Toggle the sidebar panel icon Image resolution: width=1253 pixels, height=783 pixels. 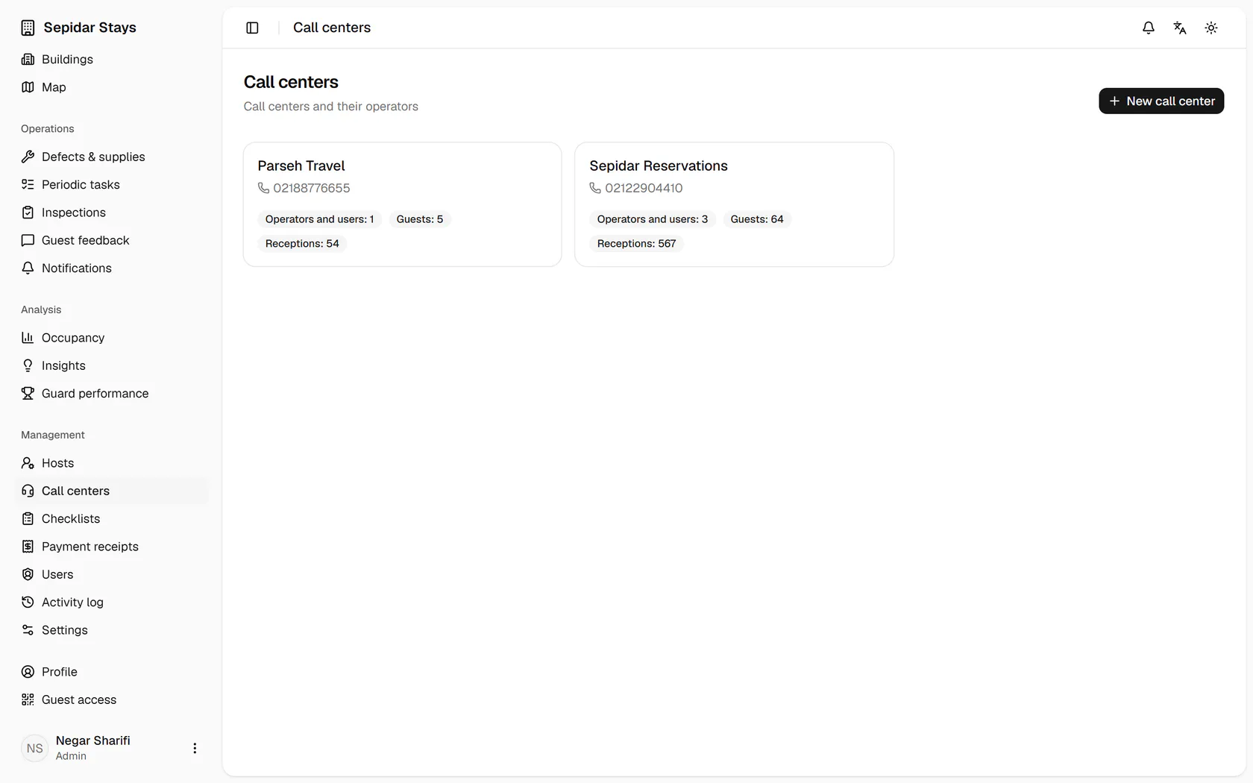[x=252, y=28]
